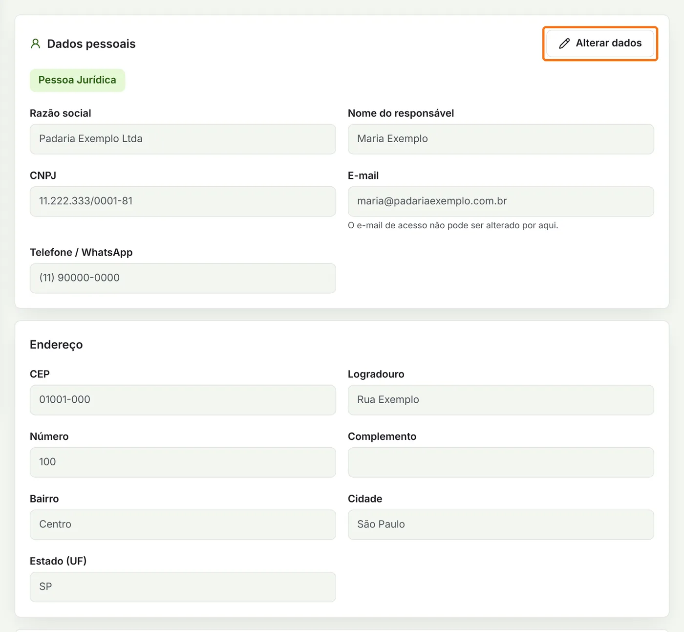Select the CEP input field
The image size is (684, 632).
tap(183, 400)
